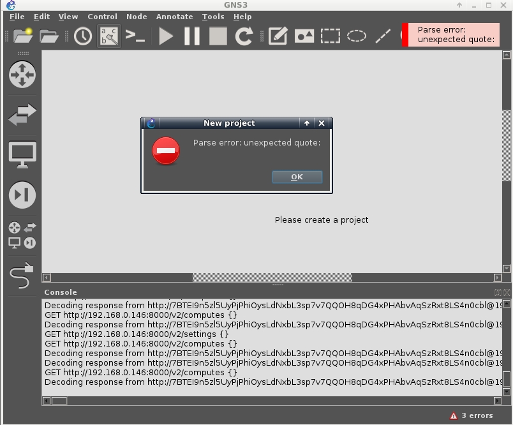The image size is (513, 425).
Task: Reload all nodes icon
Action: point(244,36)
